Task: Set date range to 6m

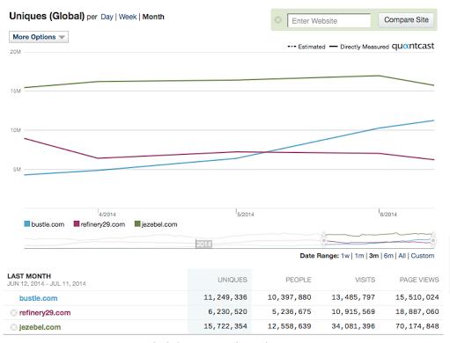Action: (x=388, y=256)
